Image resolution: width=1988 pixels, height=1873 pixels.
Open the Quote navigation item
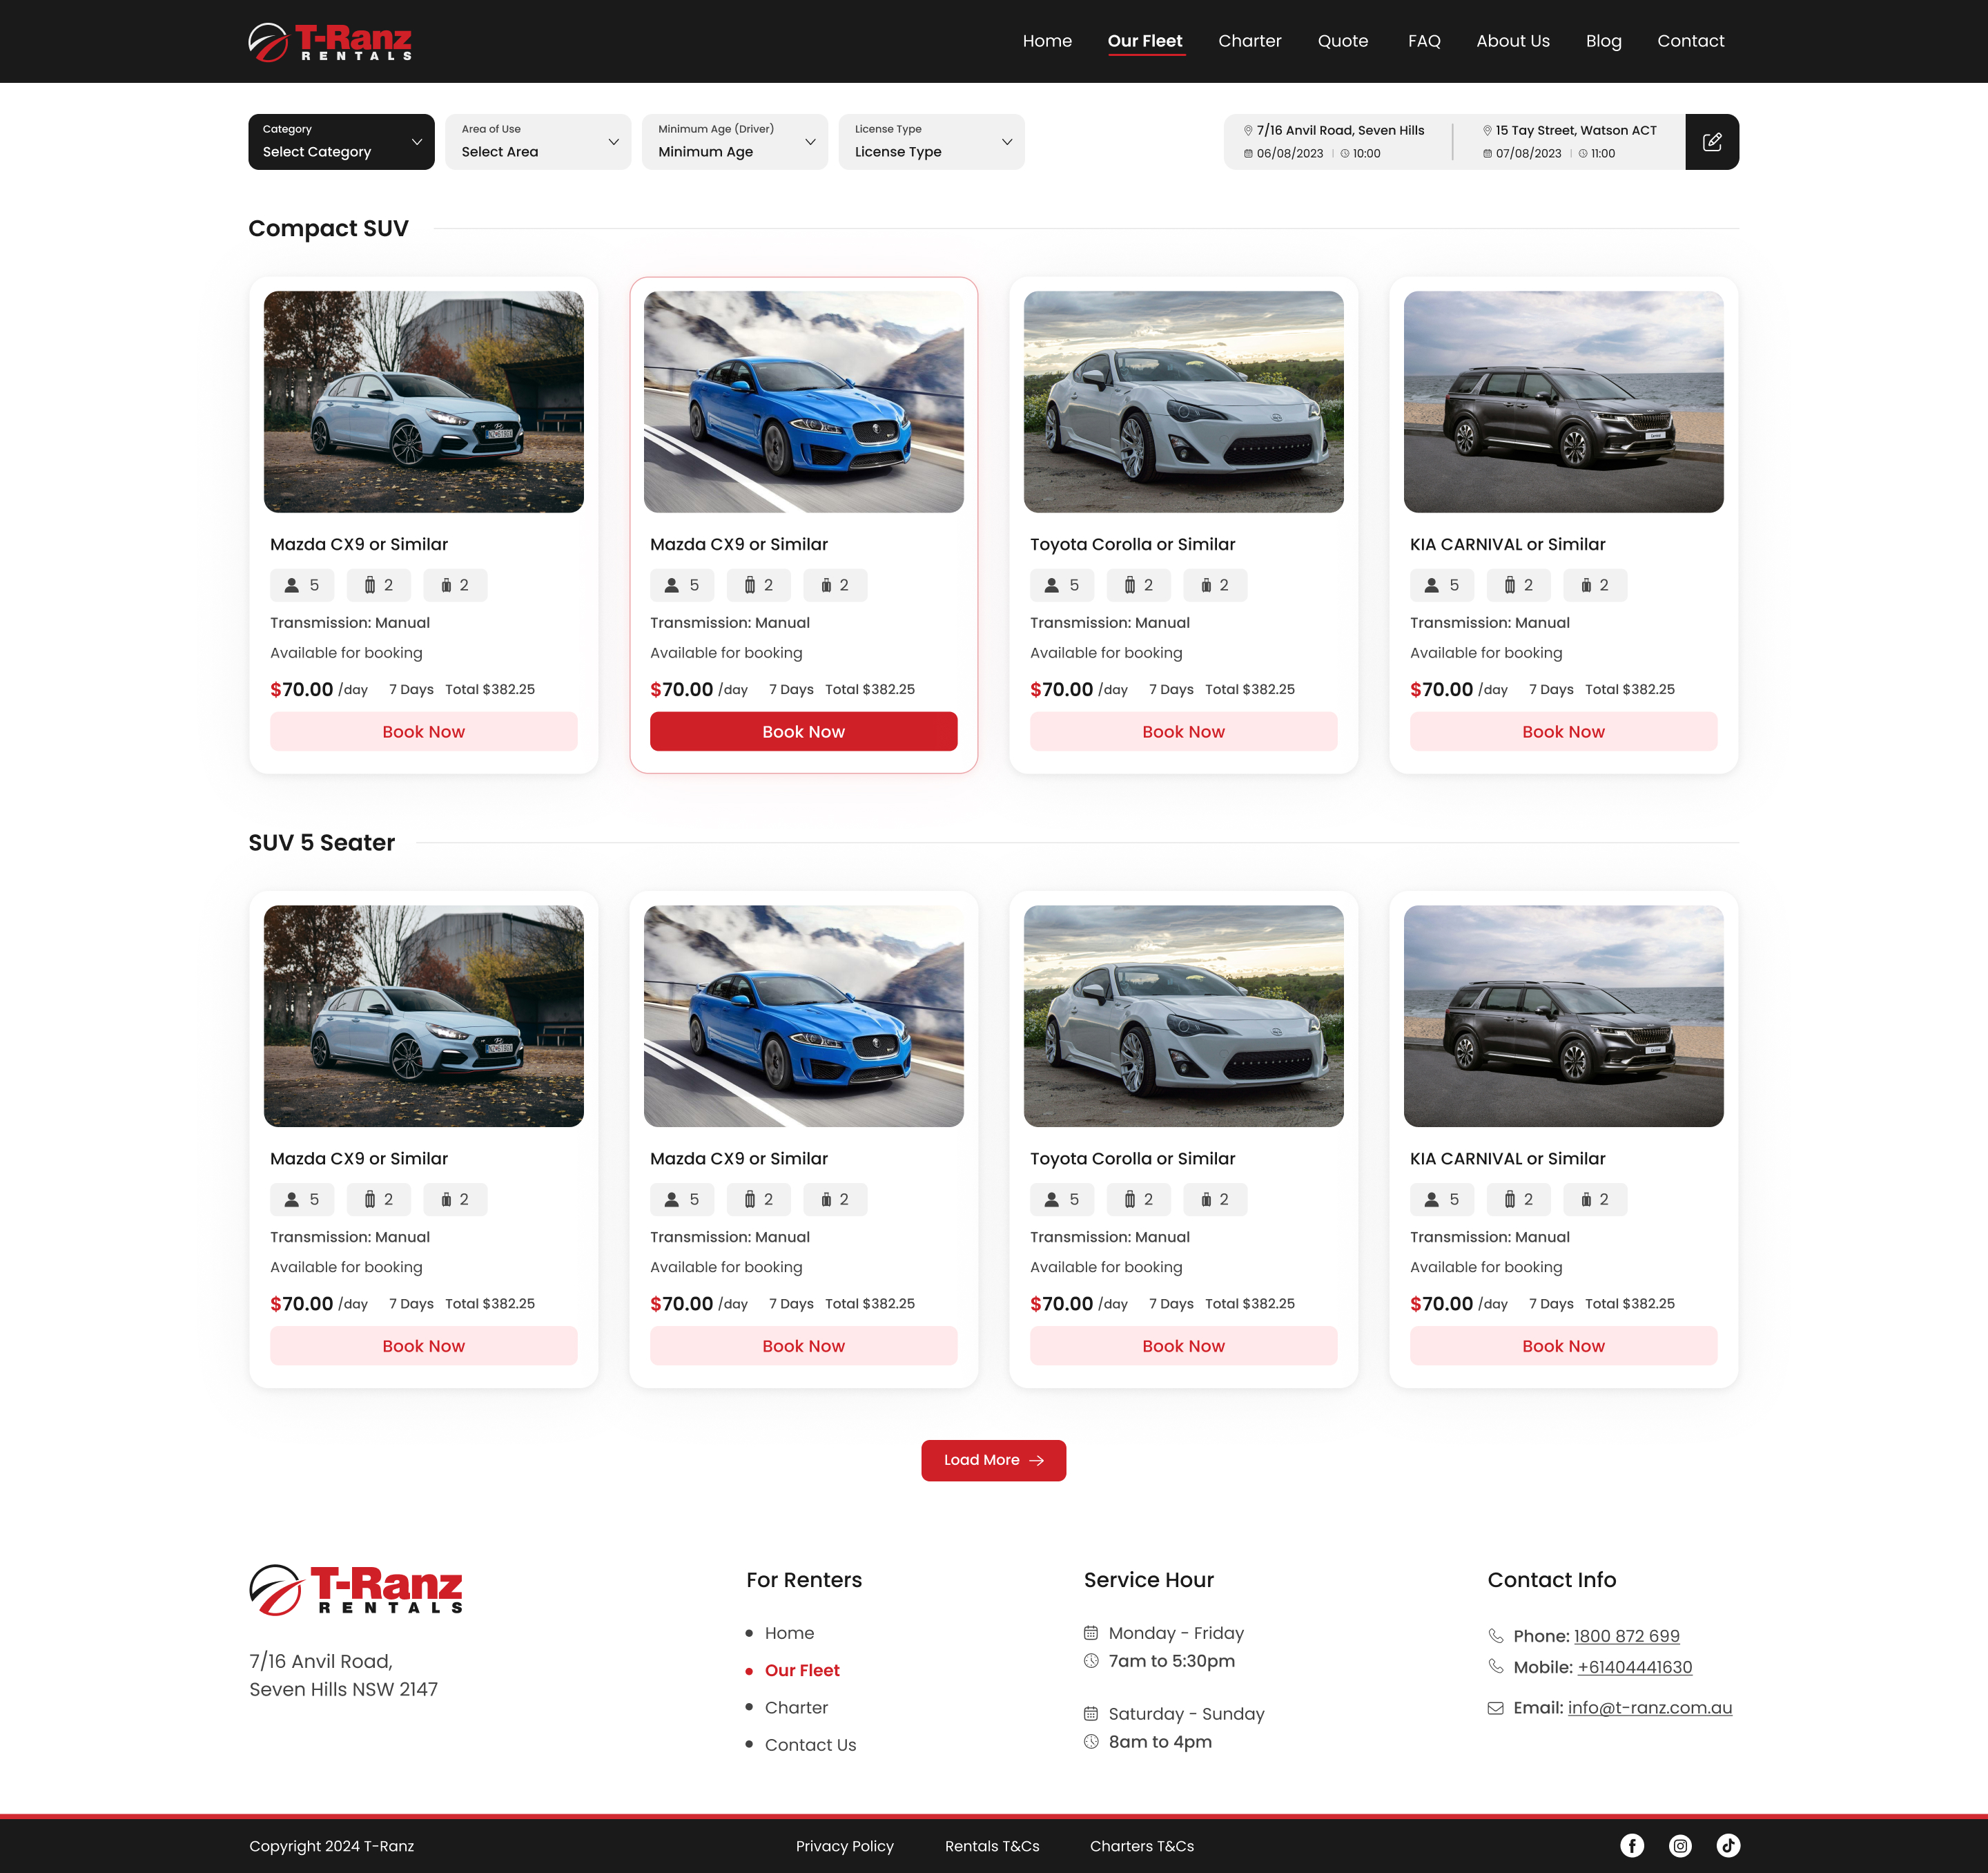click(x=1342, y=41)
